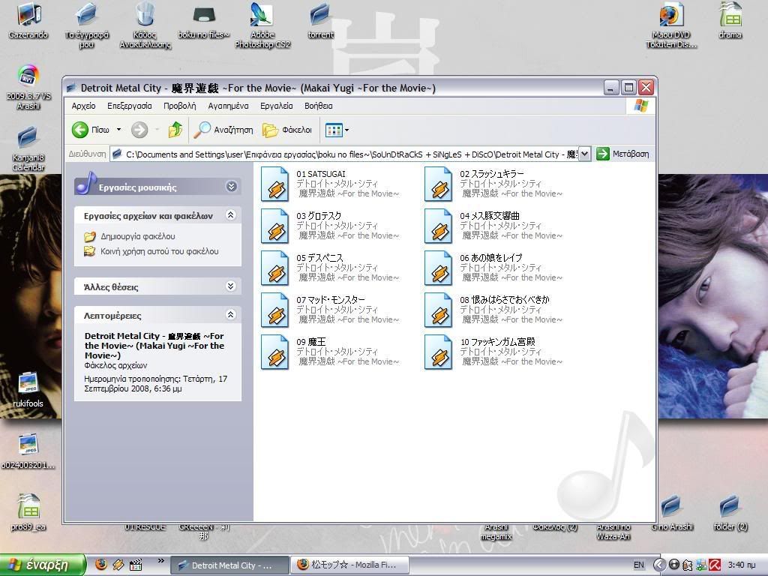Switch to the Mozilla Firefox taskbar window

tap(349, 565)
